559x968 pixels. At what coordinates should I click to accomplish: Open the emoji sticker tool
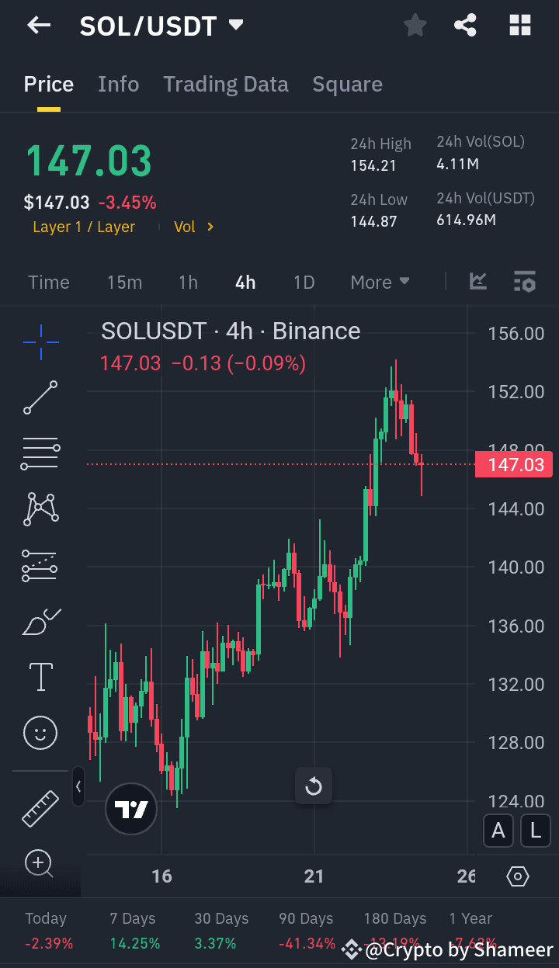pyautogui.click(x=40, y=732)
